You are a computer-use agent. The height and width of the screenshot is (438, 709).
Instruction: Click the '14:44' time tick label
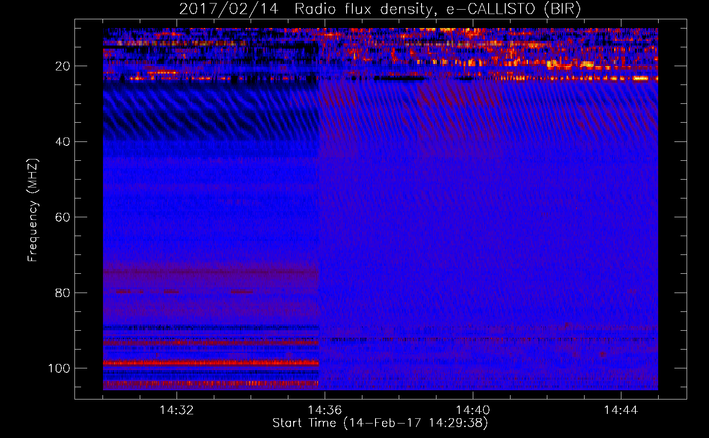point(621,410)
